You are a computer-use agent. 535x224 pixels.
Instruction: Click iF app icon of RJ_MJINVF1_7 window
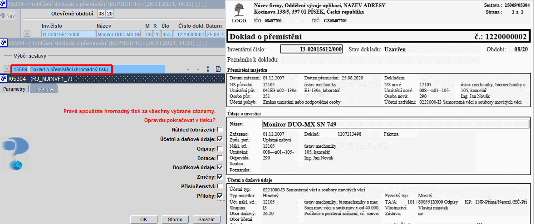click(4, 78)
